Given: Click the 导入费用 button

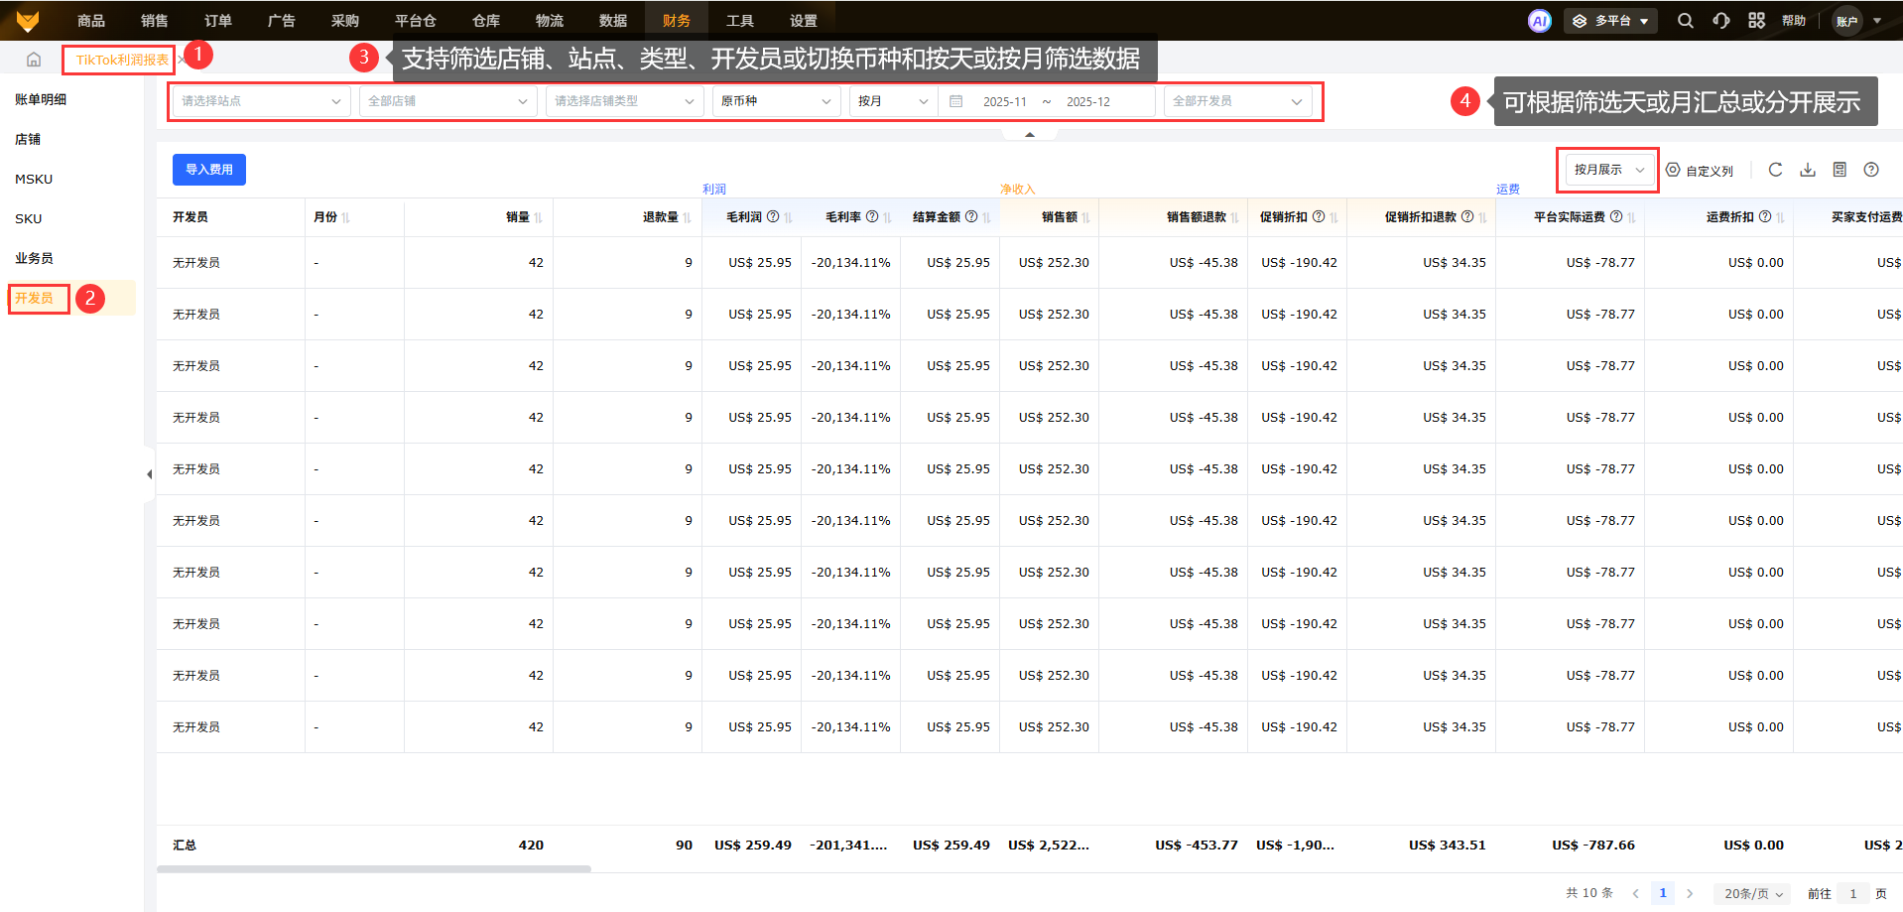Looking at the screenshot, I should (x=208, y=170).
